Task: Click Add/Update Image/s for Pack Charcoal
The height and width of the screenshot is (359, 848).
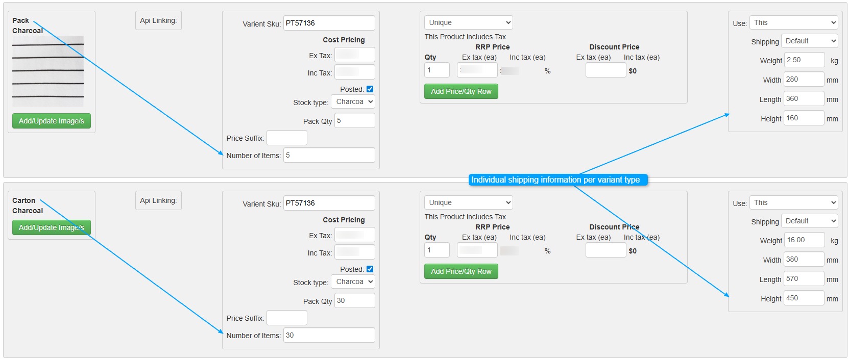Action: coord(52,121)
